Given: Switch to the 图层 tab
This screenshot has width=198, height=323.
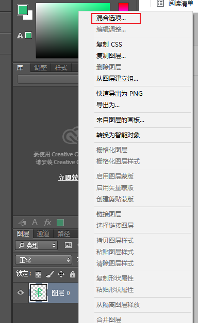Looking at the screenshot, I should (23, 233).
